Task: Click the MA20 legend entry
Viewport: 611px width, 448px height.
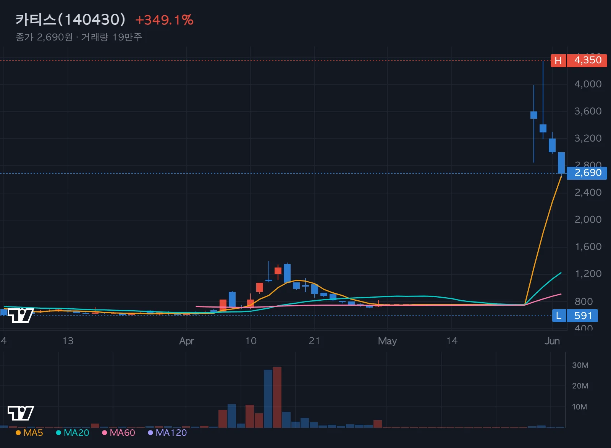Action: pos(73,433)
